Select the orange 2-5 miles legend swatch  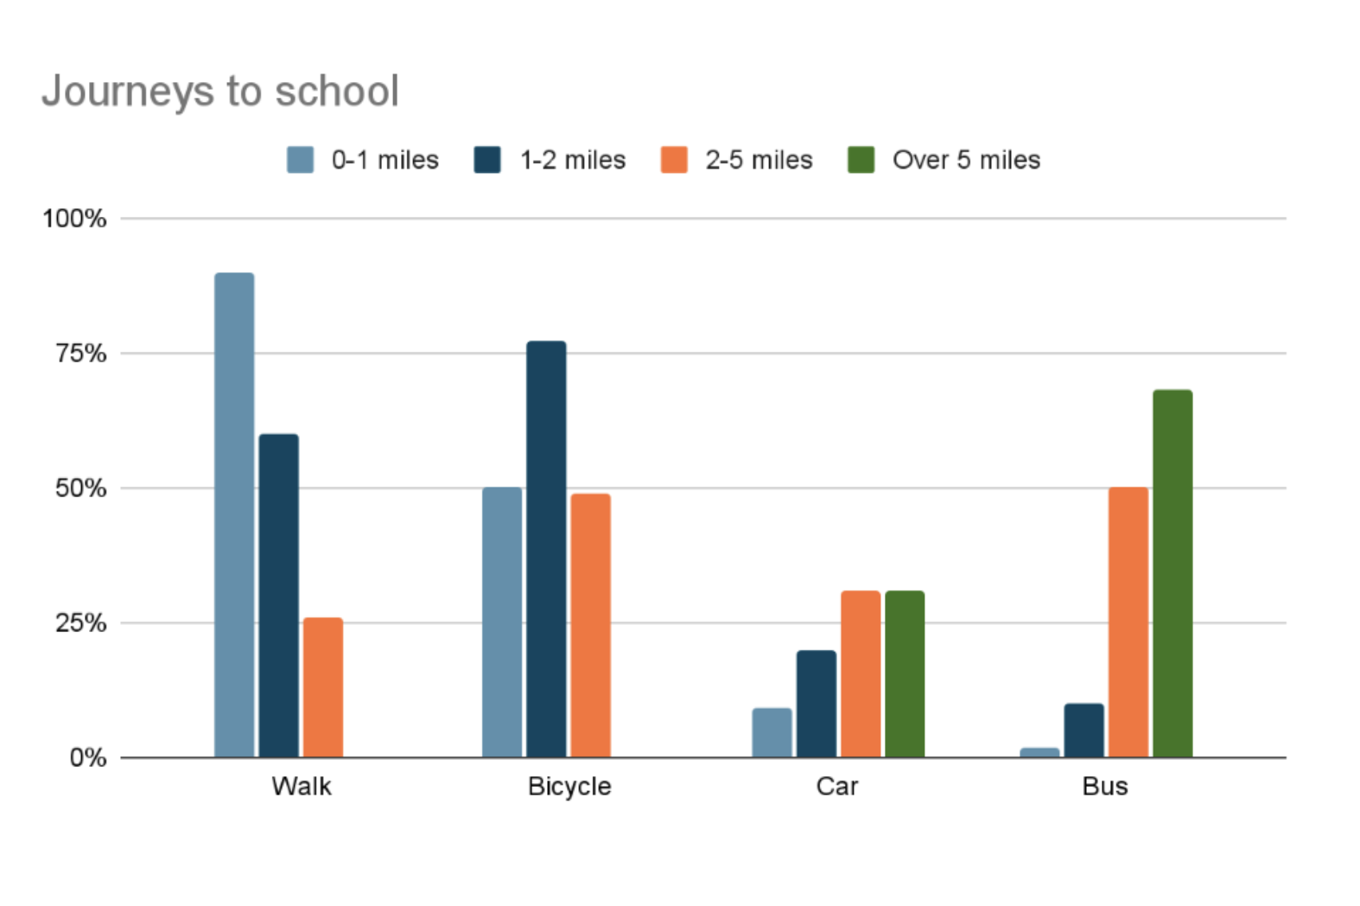(x=674, y=160)
